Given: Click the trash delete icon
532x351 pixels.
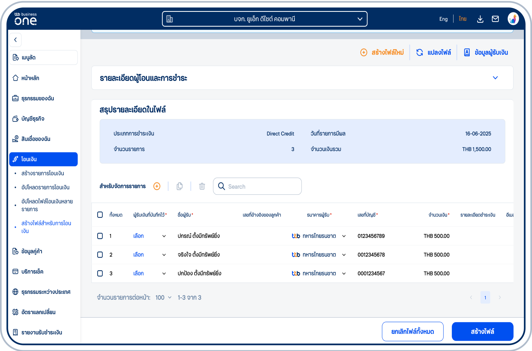Looking at the screenshot, I should point(202,186).
